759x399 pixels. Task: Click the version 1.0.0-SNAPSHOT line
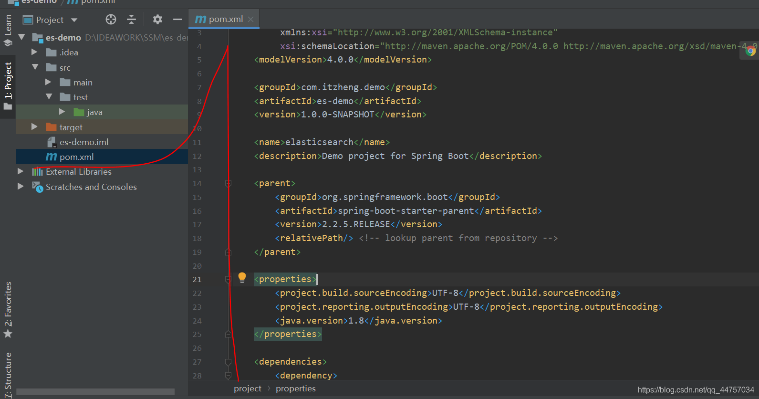point(340,115)
